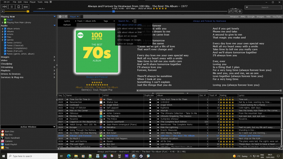
Task: Open Windows Start menu
Action: [3, 156]
